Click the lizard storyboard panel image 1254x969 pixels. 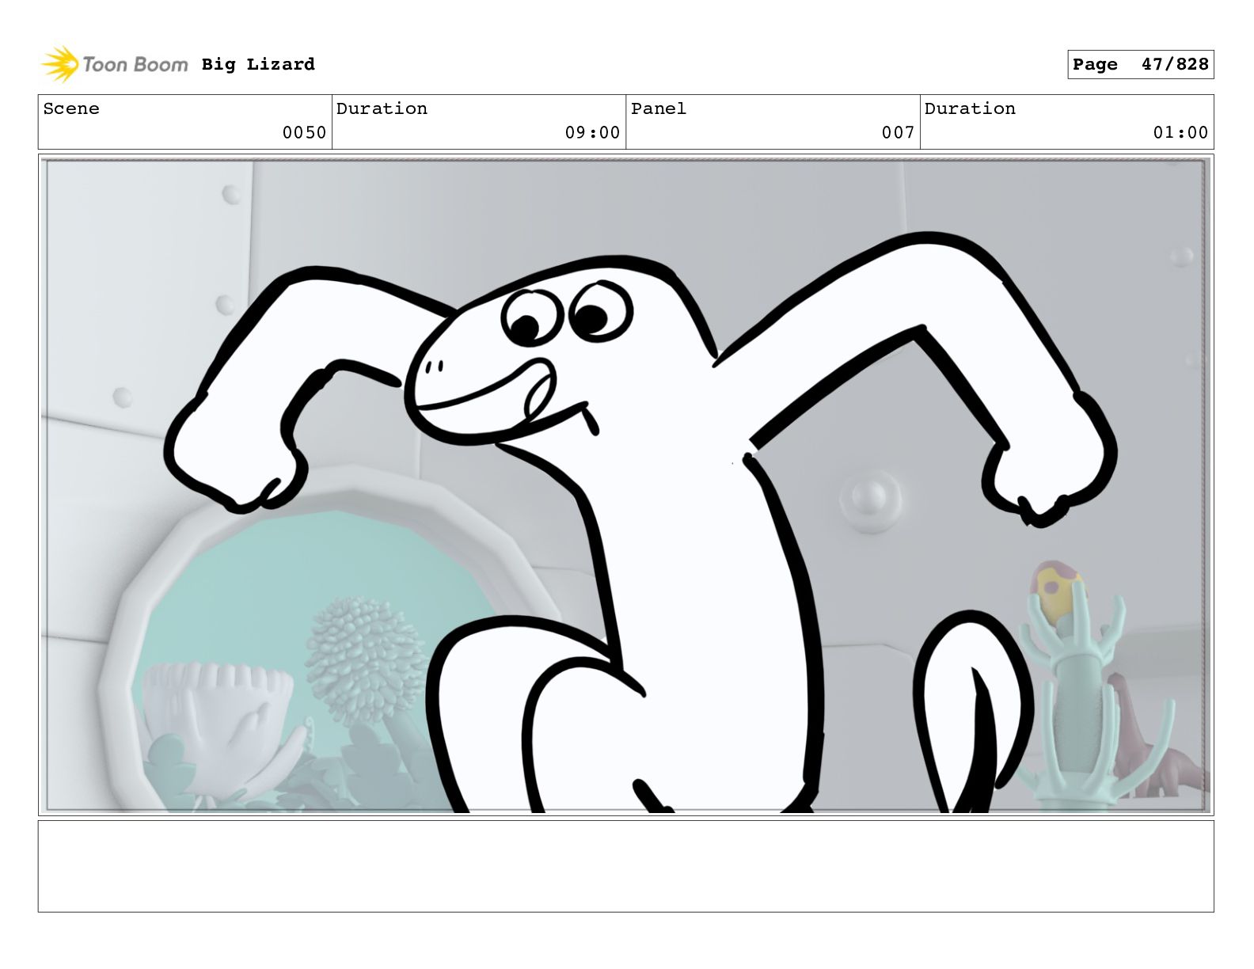coord(625,485)
